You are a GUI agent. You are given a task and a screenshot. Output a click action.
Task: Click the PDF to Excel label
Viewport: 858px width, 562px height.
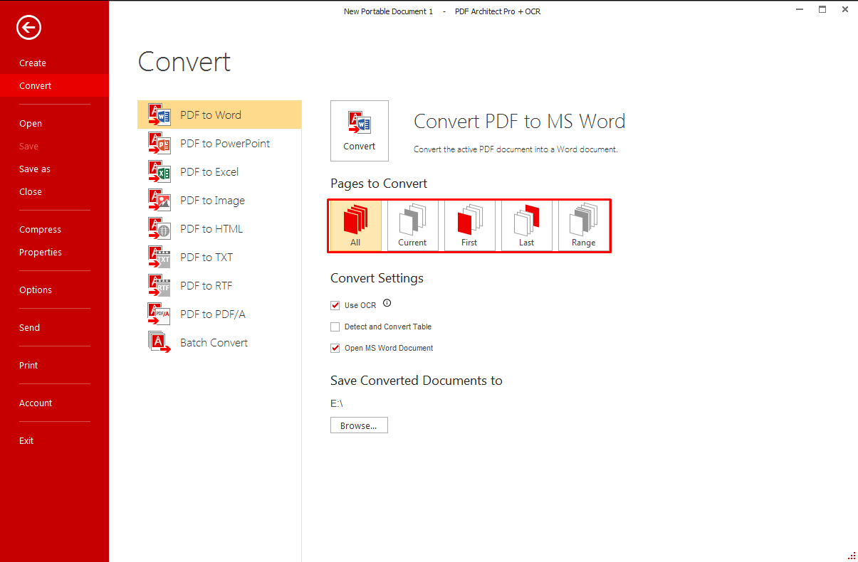pos(209,171)
